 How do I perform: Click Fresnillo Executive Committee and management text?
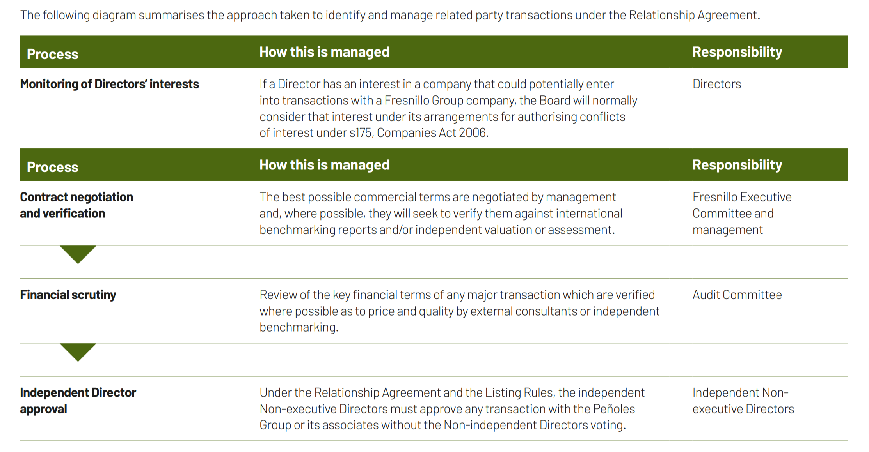coord(742,214)
